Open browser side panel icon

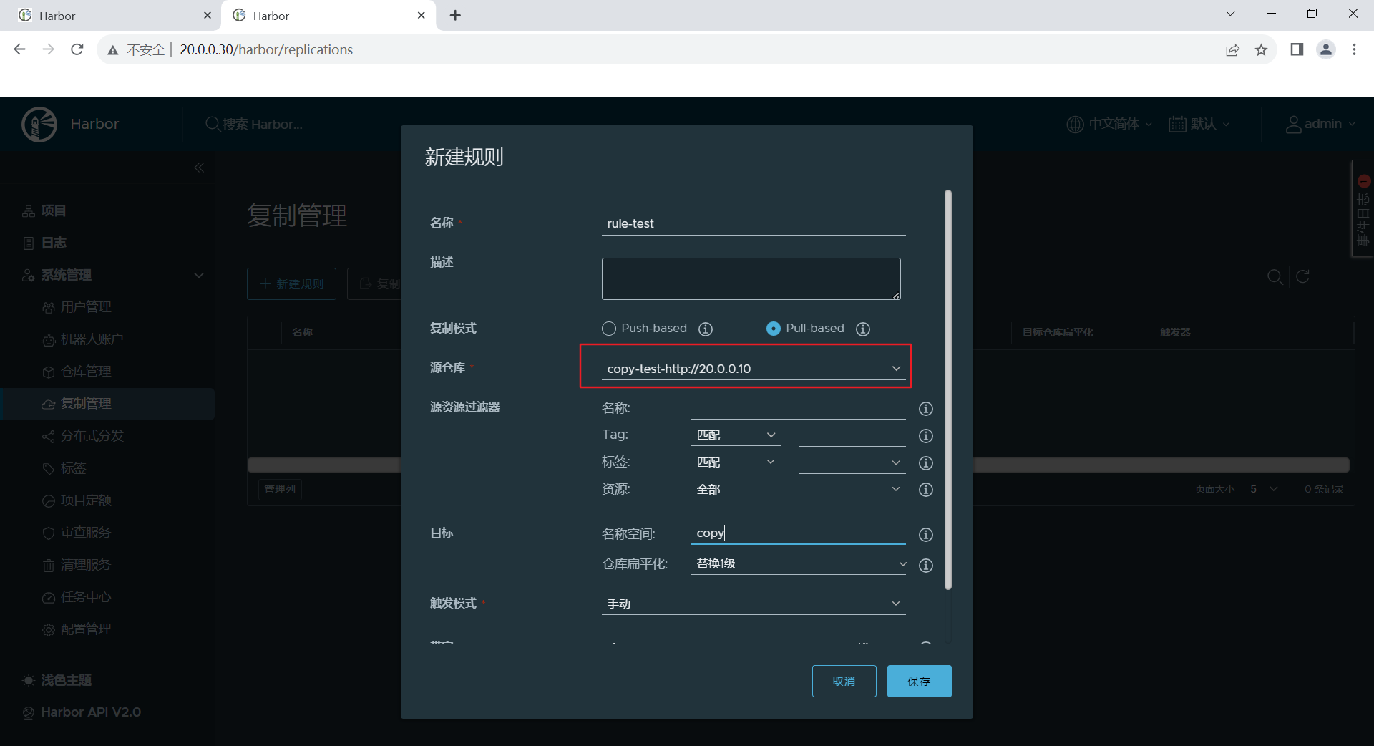pyautogui.click(x=1297, y=49)
